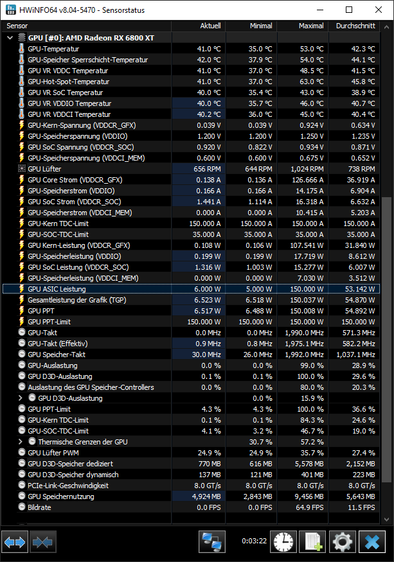The image size is (394, 562).
Task: Click clock icon of GPU-Takt row
Action: coord(22,332)
